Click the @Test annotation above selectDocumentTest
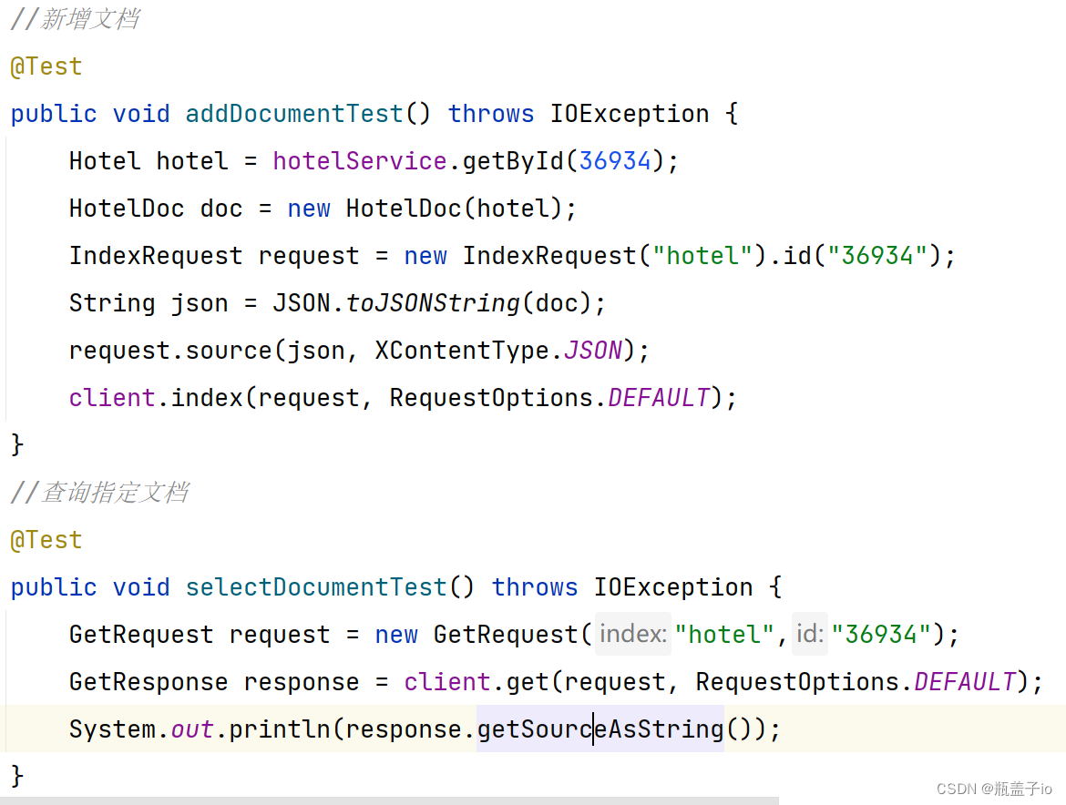Image resolution: width=1066 pixels, height=805 pixels. click(46, 540)
